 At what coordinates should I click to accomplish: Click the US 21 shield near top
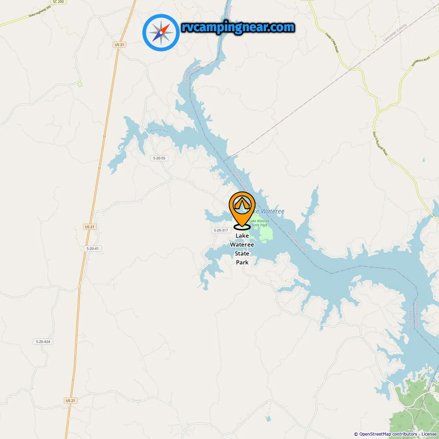[x=119, y=45]
